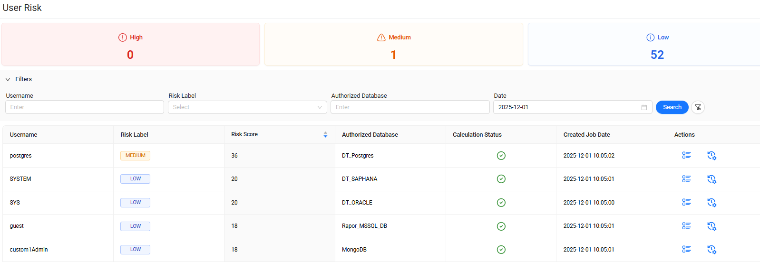Open details list icon for guest row
Viewport: 760px width, 262px height.
point(686,226)
